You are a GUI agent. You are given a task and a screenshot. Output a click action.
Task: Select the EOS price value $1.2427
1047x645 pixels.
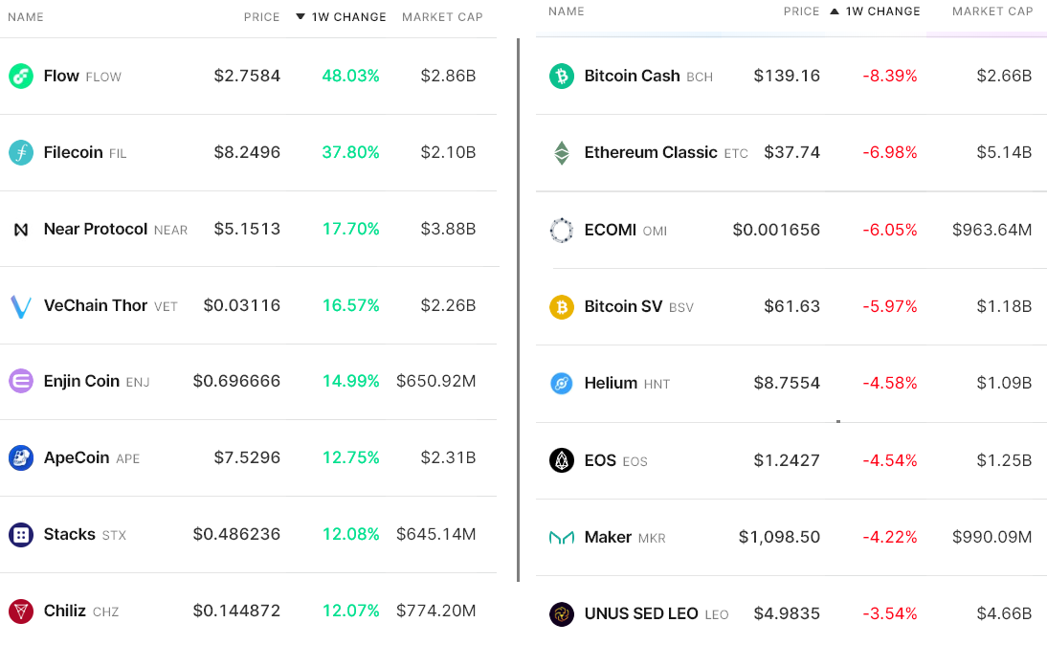pos(787,460)
